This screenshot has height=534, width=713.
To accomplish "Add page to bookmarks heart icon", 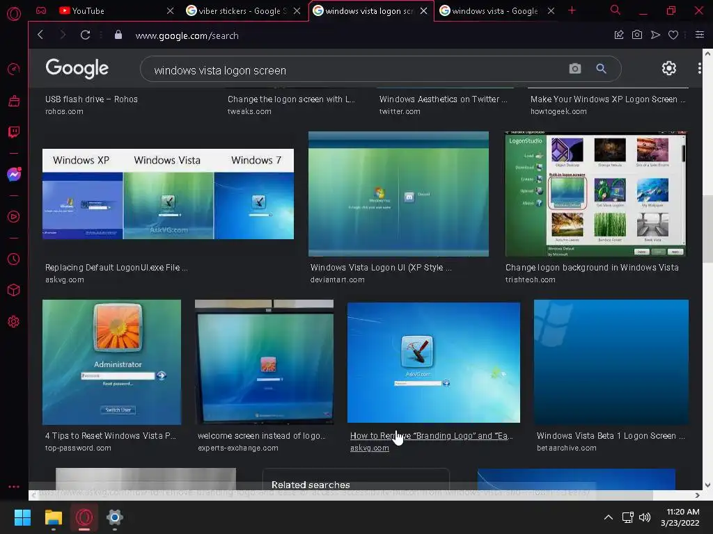I will click(x=673, y=35).
